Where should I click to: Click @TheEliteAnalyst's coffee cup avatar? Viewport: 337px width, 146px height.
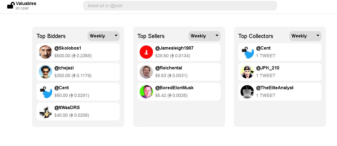[247, 92]
